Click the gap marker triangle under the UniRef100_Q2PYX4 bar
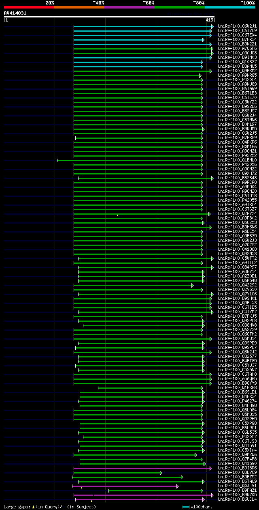 point(118,215)
